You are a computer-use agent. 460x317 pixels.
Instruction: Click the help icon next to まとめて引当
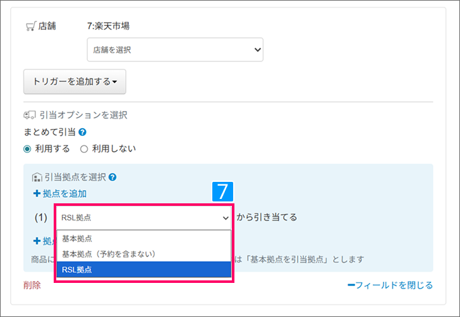pyautogui.click(x=82, y=133)
